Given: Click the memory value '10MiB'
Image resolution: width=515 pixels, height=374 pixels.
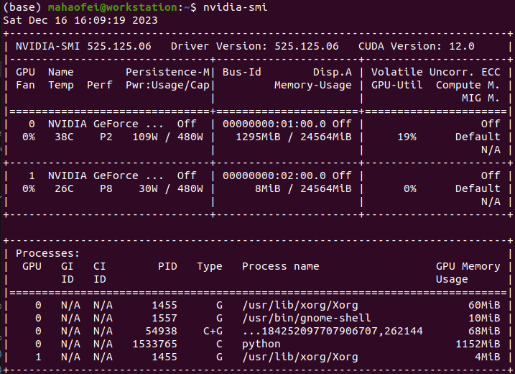Looking at the screenshot, I should pyautogui.click(x=484, y=318).
